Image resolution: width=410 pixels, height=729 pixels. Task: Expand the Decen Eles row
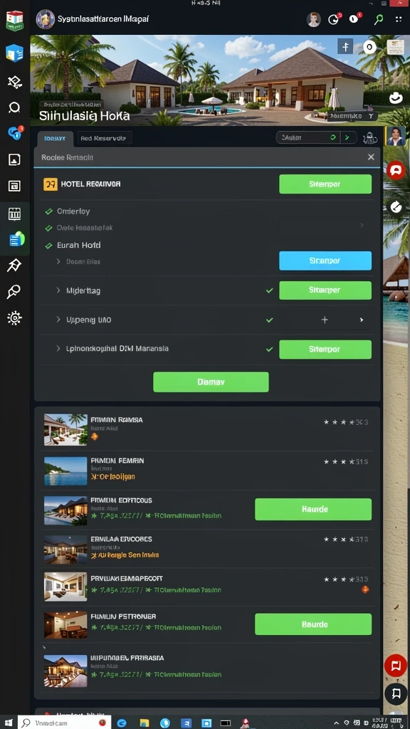[58, 261]
